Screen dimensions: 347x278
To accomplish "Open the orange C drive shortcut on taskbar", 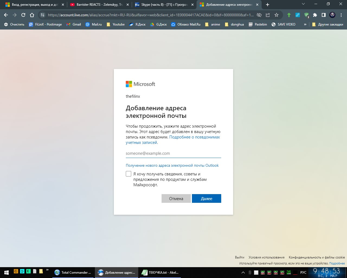I will (x=16, y=271).
